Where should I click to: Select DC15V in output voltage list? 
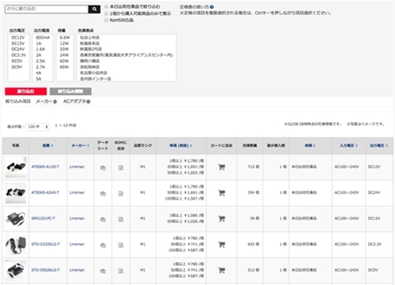pyautogui.click(x=18, y=43)
